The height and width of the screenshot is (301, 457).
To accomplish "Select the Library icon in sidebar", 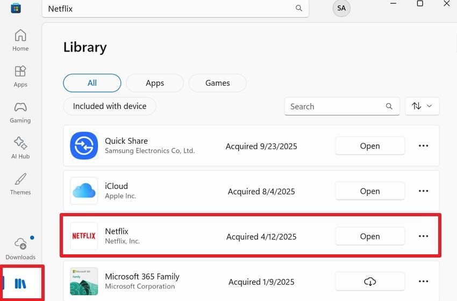I will 20,283.
